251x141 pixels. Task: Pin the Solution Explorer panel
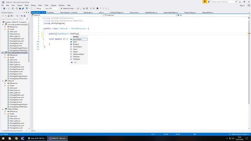pos(26,13)
